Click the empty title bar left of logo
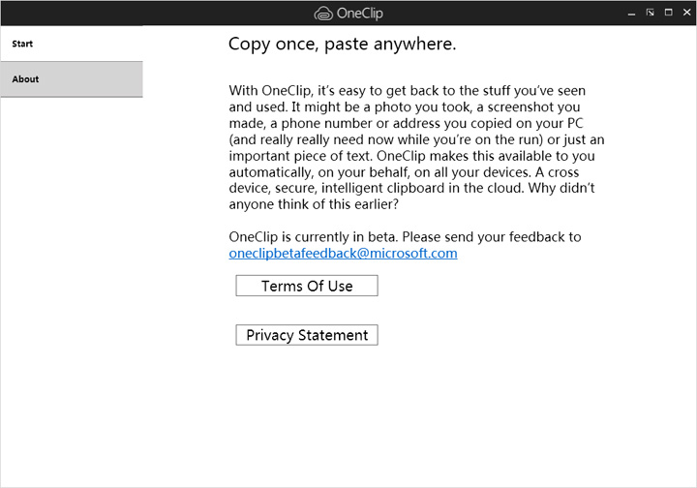The height and width of the screenshot is (488, 697). pos(145,13)
